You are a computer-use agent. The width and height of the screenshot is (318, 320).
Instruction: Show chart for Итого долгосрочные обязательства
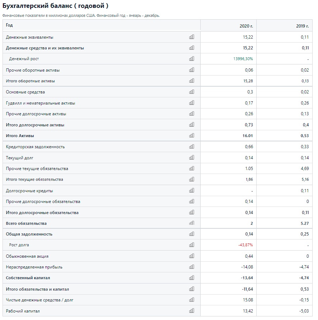pyautogui.click(x=192, y=212)
